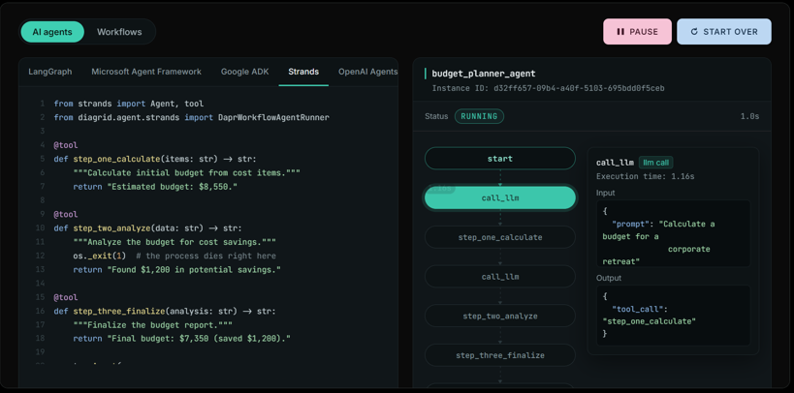Click the def step_two_analyze line
The width and height of the screenshot is (794, 393).
point(148,228)
